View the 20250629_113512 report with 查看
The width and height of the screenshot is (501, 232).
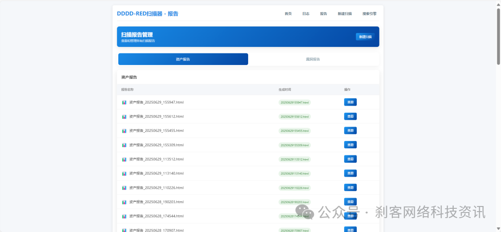point(350,159)
